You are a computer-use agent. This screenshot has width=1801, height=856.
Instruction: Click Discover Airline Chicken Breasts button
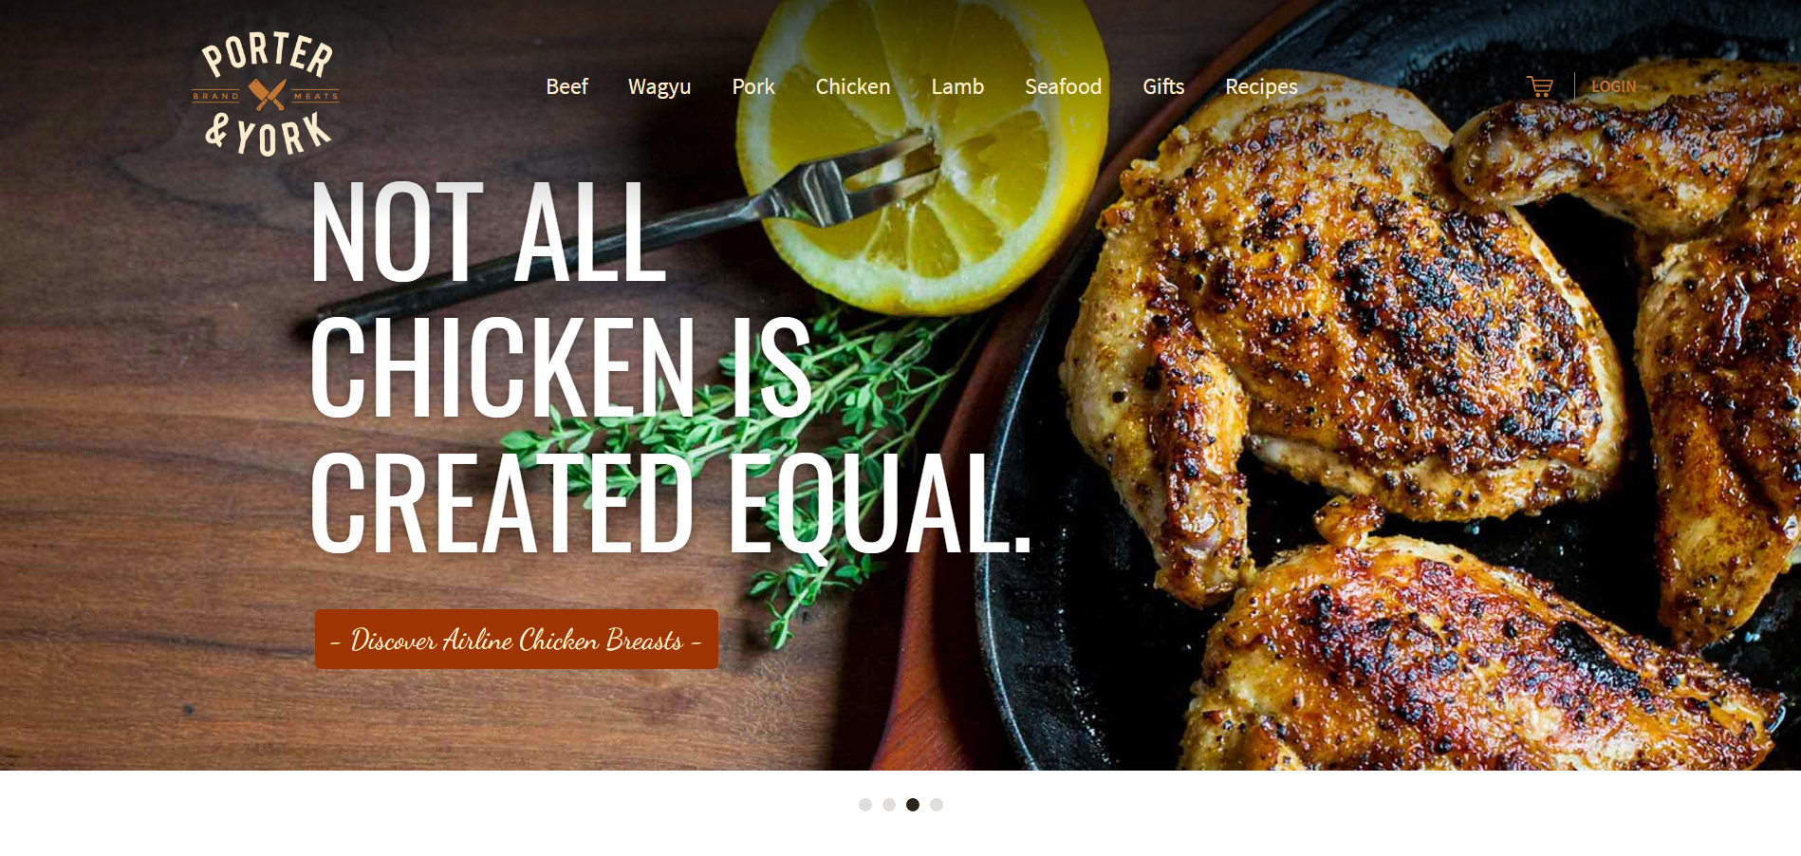[x=516, y=640]
